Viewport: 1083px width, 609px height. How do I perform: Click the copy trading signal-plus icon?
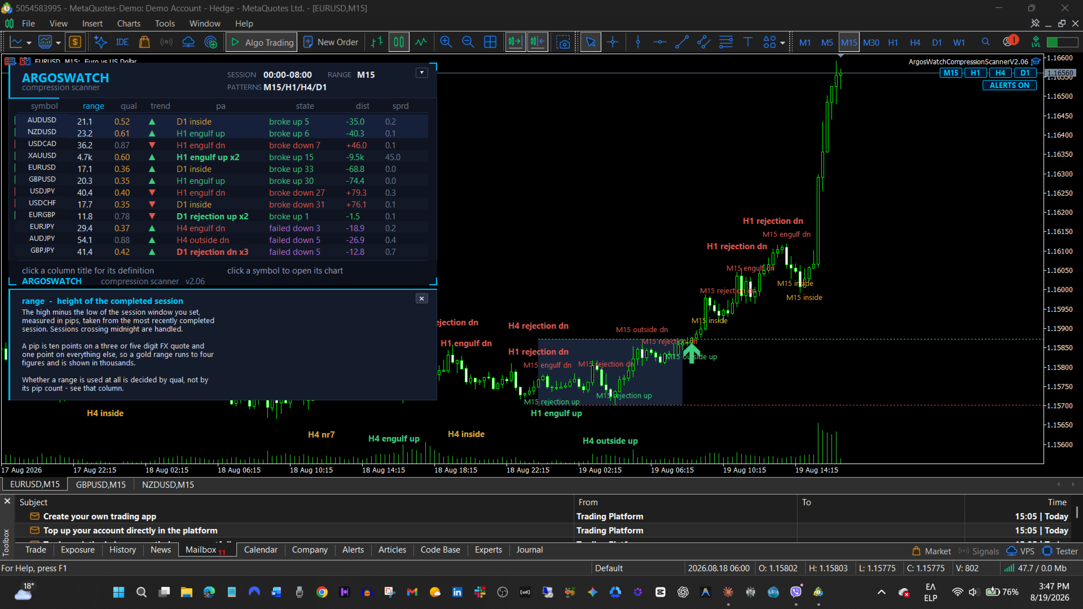pos(211,42)
